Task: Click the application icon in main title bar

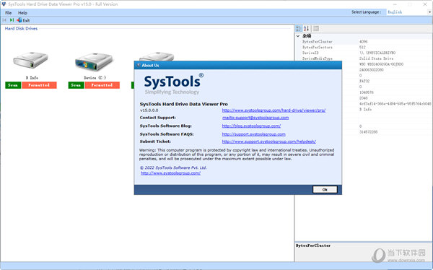Action: point(4,4)
